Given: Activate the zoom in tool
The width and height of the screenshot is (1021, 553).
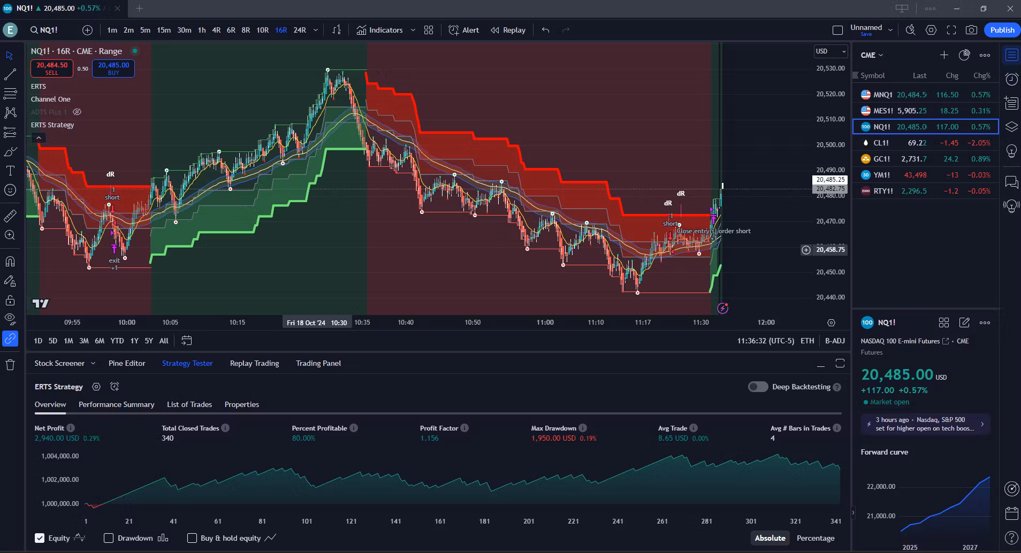Looking at the screenshot, I should tap(10, 235).
